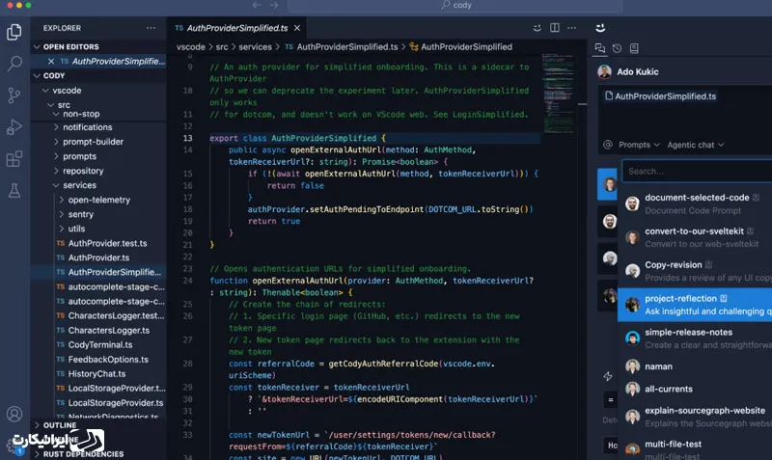Viewport: 772px width, 460px height.
Task: Open CodyTerminal.ts file
Action: tap(98, 345)
